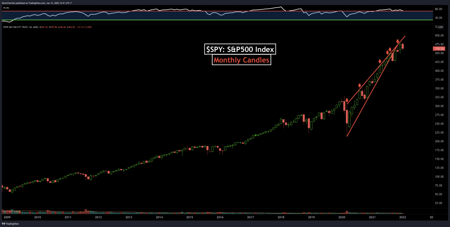Click the high value H479.98 in legend
This screenshot has width=450, height=227.
click(x=53, y=27)
